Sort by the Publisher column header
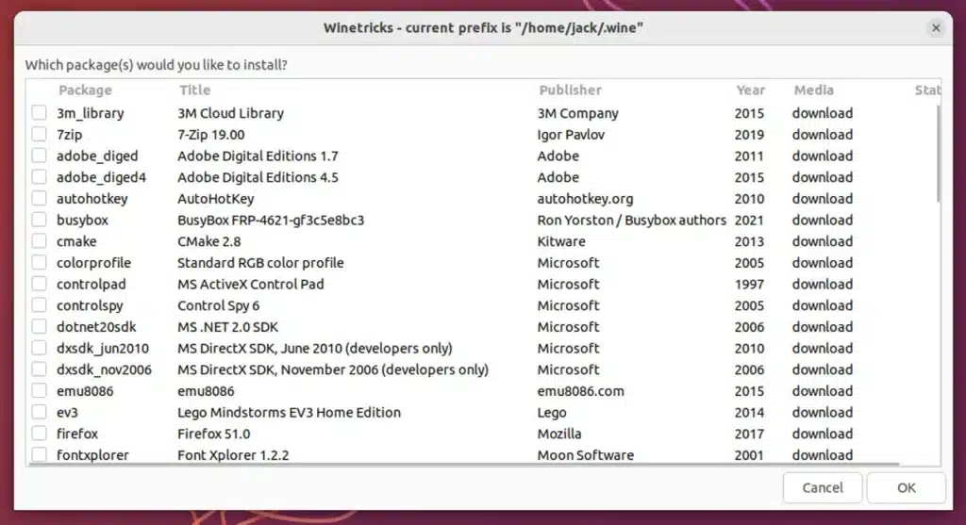 pos(570,90)
